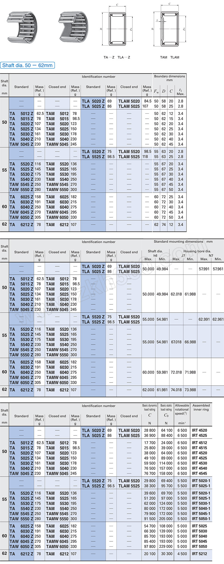Click dynamic load rating 91 500
Screen dimensions: 224x564
pyautogui.click(x=150, y=519)
